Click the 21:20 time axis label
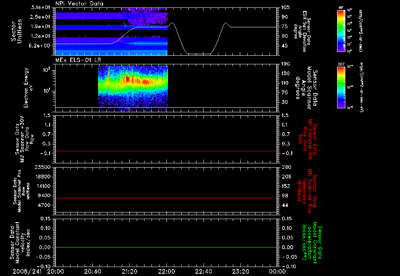The image size is (400, 276). point(130,272)
